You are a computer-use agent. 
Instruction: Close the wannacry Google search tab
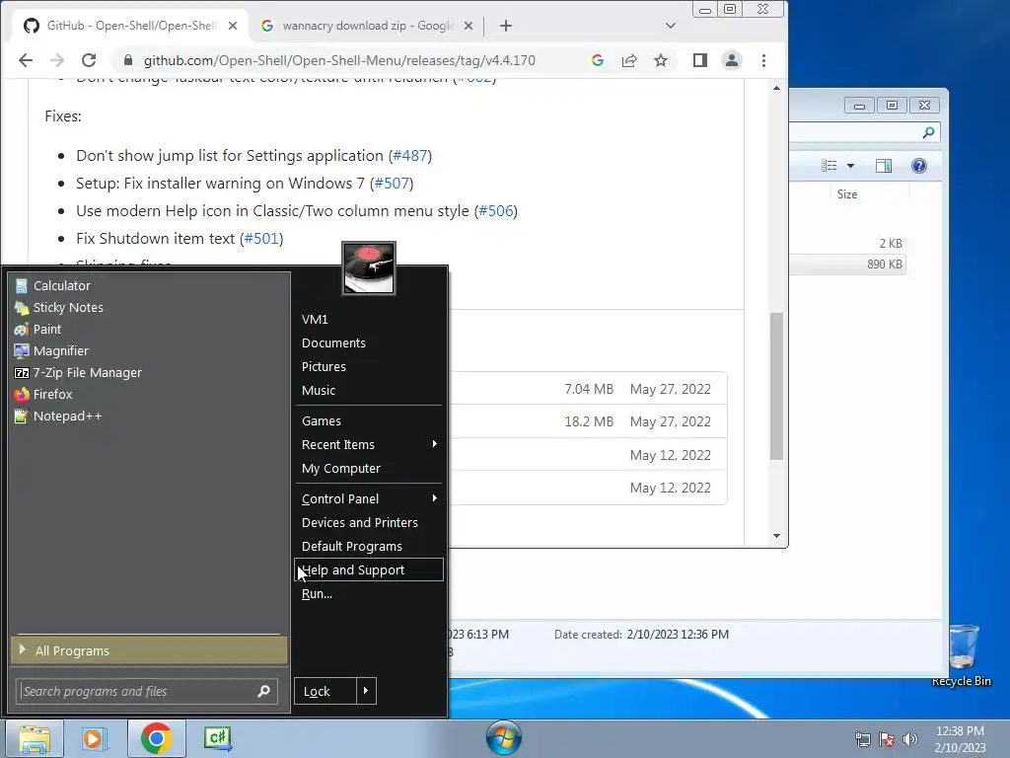(469, 26)
